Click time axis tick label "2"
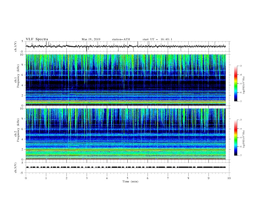The width and height of the screenshot is (258, 200). click(x=66, y=178)
